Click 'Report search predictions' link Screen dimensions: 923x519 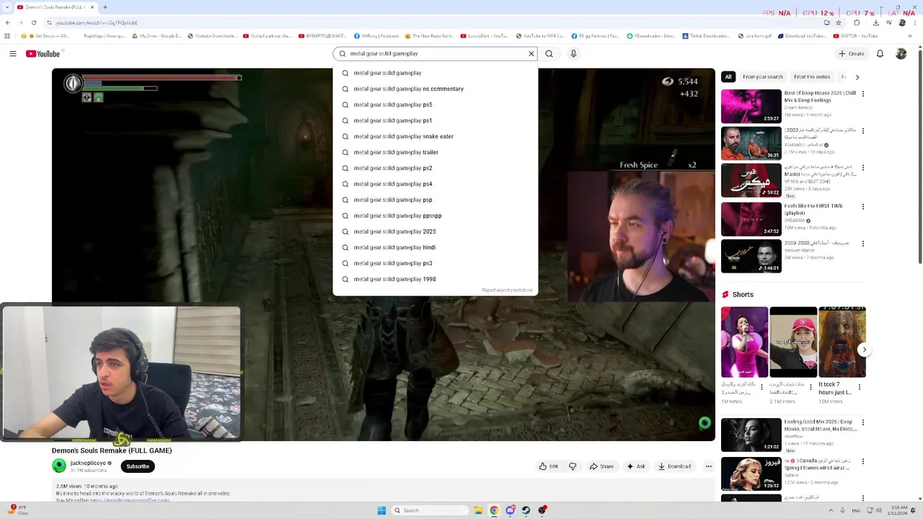coord(507,290)
